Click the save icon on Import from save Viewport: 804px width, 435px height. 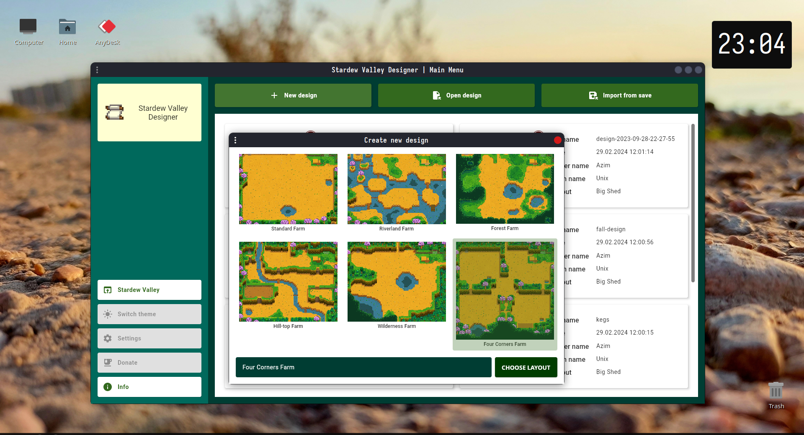pos(593,95)
